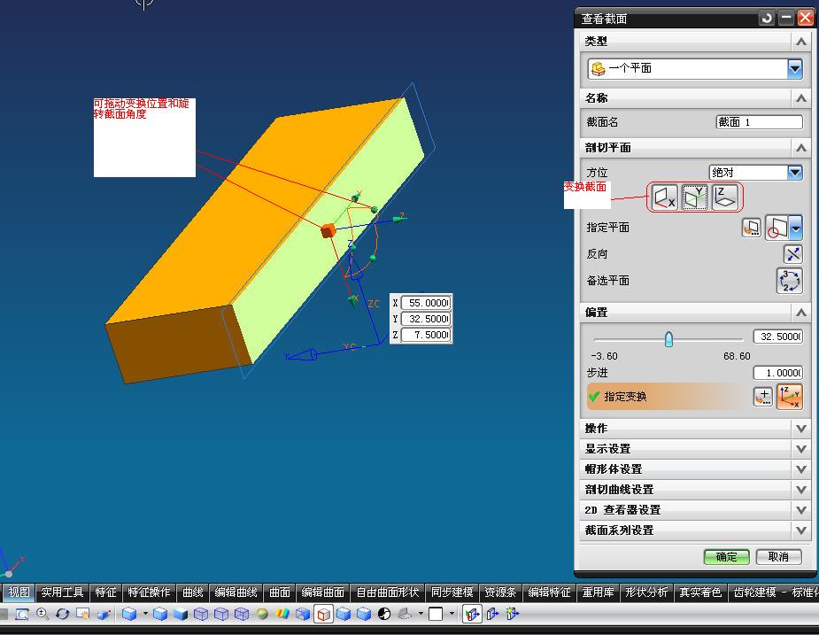Switch to the 编辑曲线 tab
This screenshot has height=635, width=819.
[236, 592]
